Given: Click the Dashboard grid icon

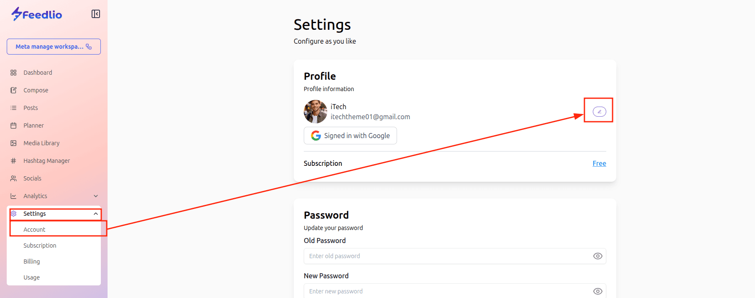Looking at the screenshot, I should (13, 73).
